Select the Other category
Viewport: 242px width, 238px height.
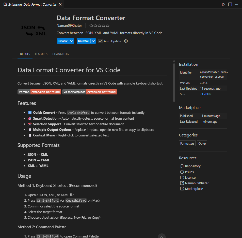pyautogui.click(x=202, y=143)
